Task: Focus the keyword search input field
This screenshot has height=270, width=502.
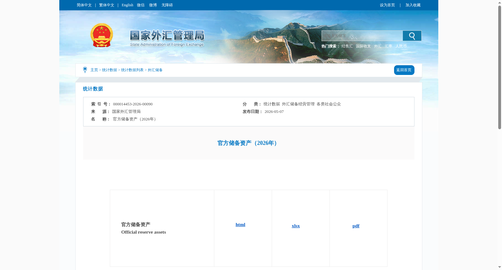Action: pyautogui.click(x=362, y=36)
